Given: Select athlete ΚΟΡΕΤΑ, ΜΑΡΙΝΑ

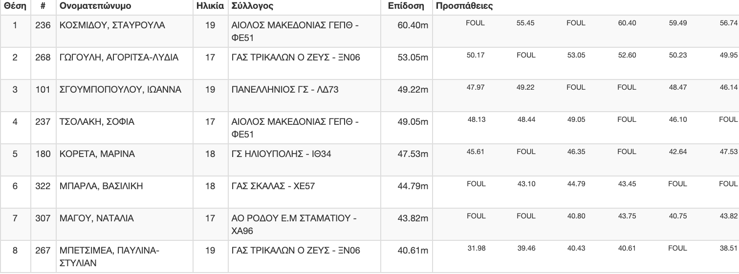Looking at the screenshot, I should click(x=97, y=154).
